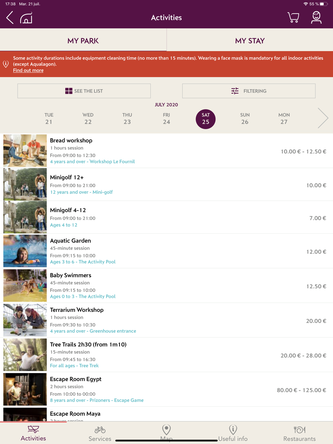Click price 10.00 € - 12.50 €

[x=303, y=151]
